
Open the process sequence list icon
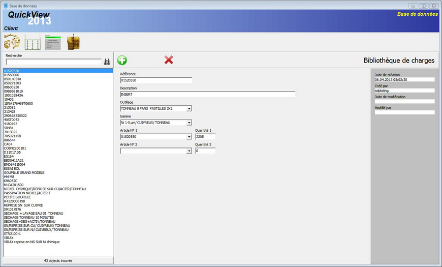(x=53, y=42)
